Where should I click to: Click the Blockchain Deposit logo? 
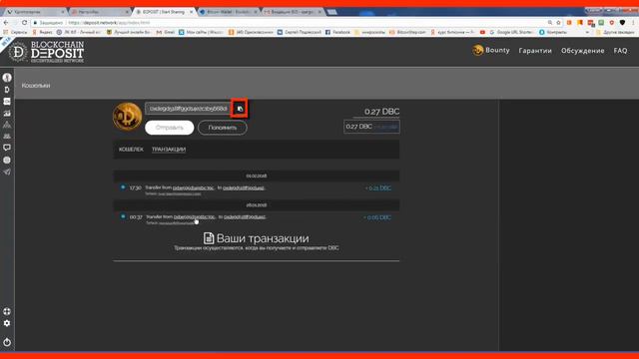[x=47, y=52]
